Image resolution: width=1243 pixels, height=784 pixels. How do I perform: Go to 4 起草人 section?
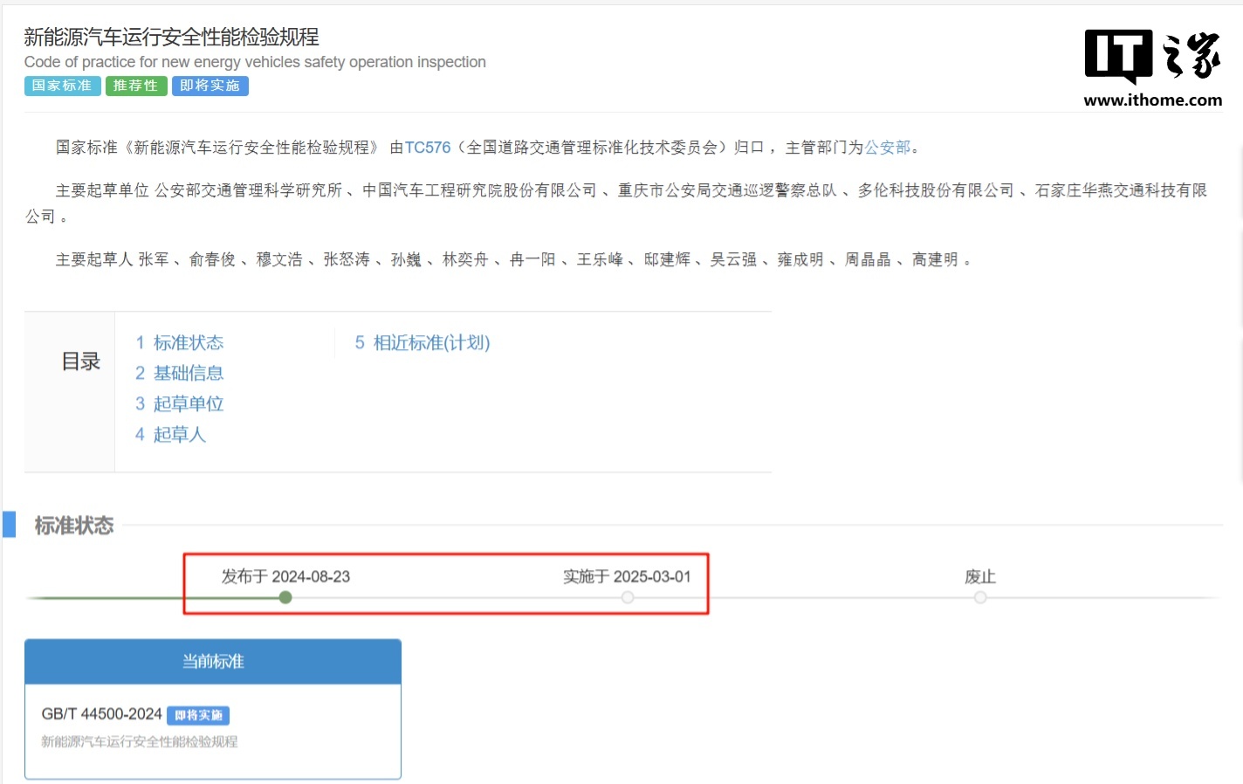(x=171, y=435)
